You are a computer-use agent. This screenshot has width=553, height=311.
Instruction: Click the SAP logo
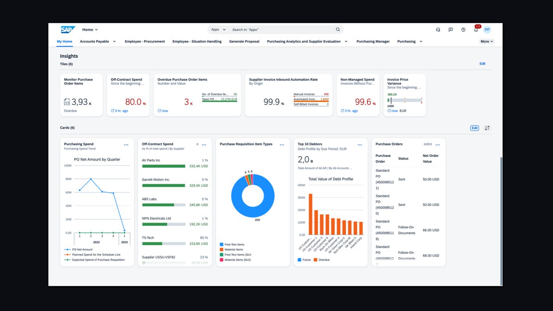click(68, 29)
